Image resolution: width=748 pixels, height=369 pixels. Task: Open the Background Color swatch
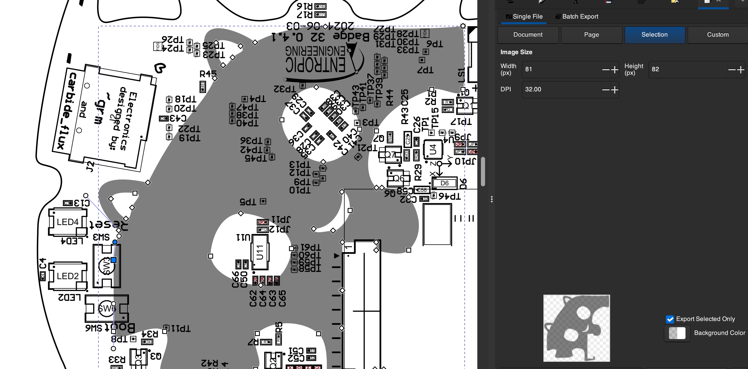tap(677, 333)
